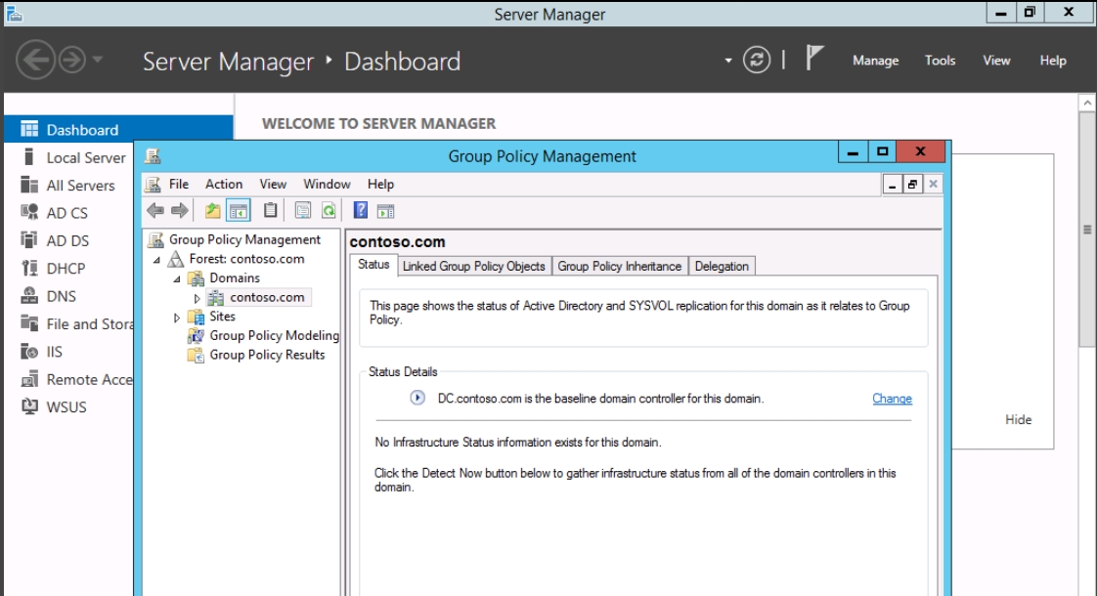Switch to the Delegation tab
This screenshot has width=1097, height=596.
[x=722, y=266]
